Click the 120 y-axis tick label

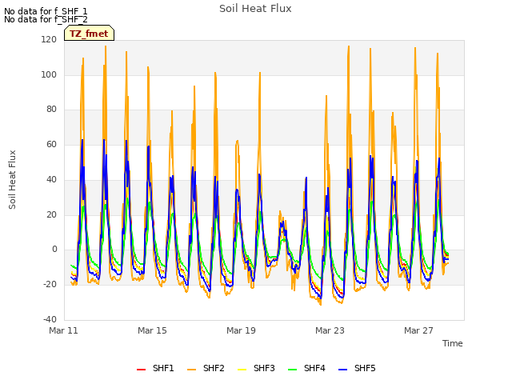49,39
